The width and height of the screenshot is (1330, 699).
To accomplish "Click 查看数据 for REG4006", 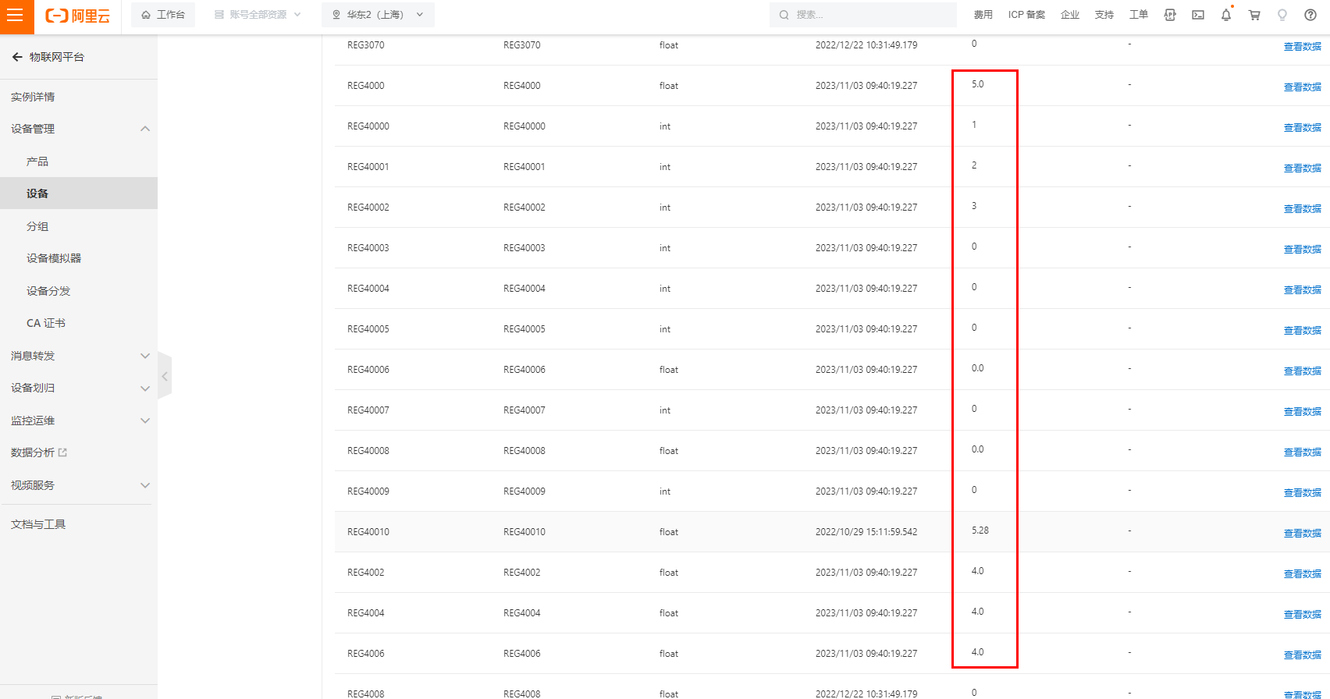I will pyautogui.click(x=1303, y=655).
